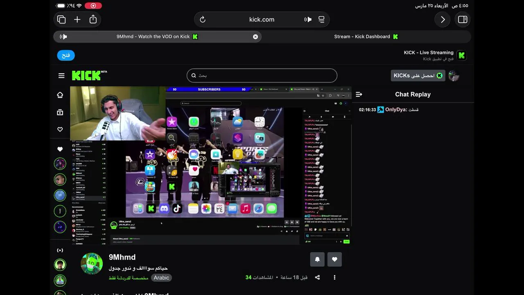Click the VOD video player

[x=211, y=166]
